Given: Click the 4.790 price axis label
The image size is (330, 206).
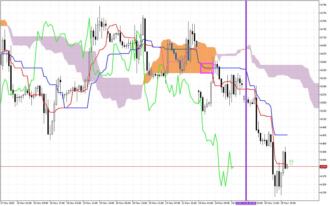Looking at the screenshot, I should coord(323,5).
